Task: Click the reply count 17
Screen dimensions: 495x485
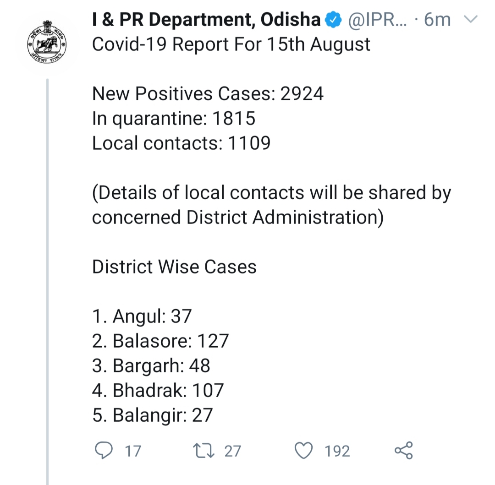Action: 133,451
